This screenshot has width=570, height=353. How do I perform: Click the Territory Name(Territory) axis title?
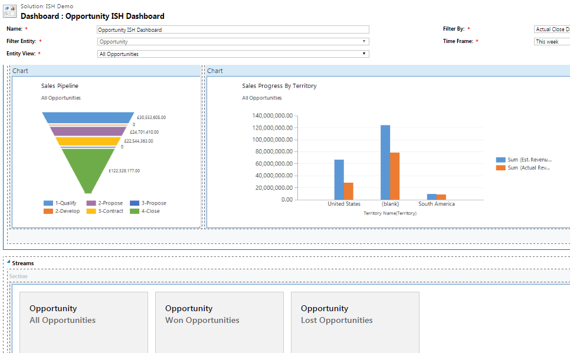click(x=390, y=213)
